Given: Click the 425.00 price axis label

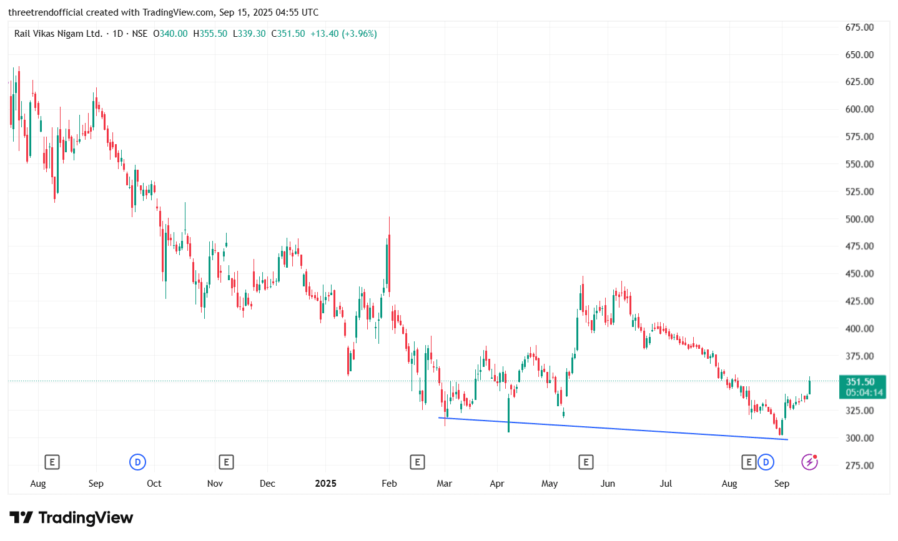Looking at the screenshot, I should pos(860,301).
